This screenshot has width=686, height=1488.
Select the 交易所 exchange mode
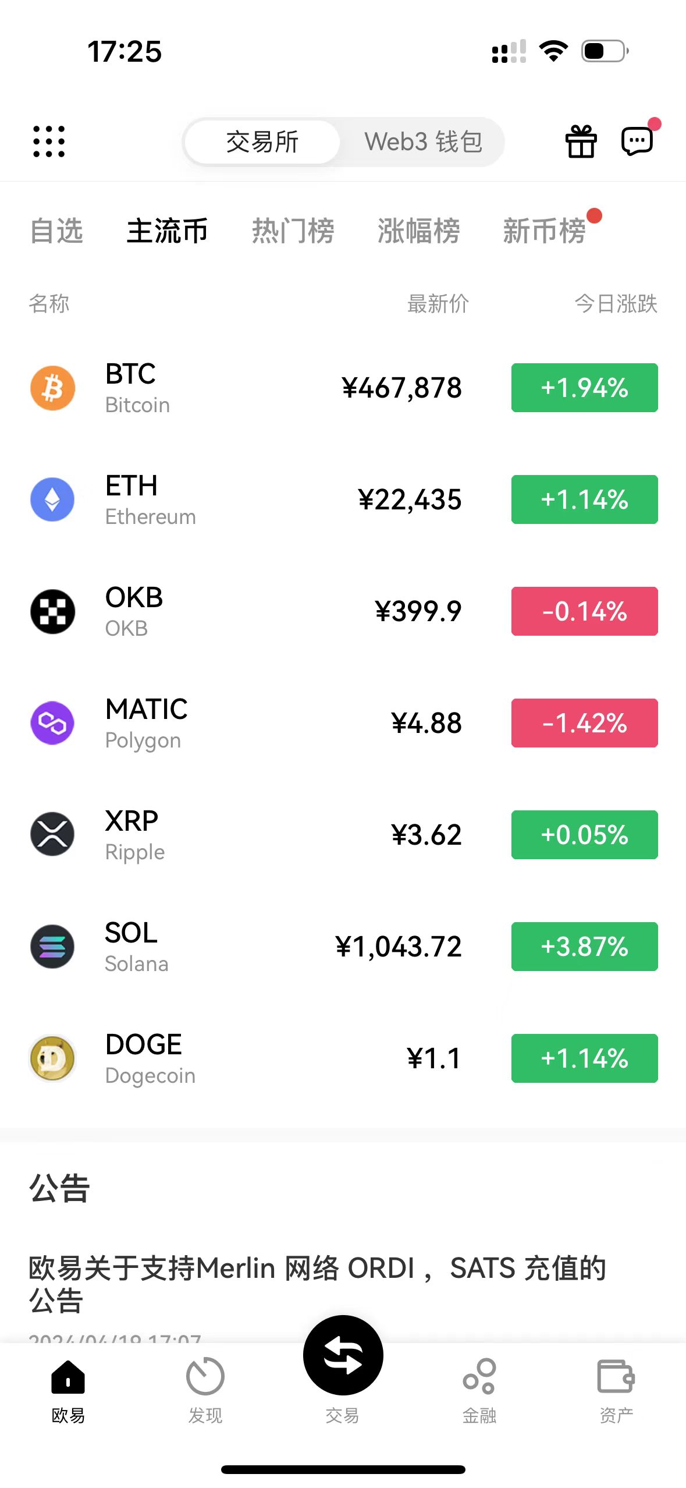(262, 141)
